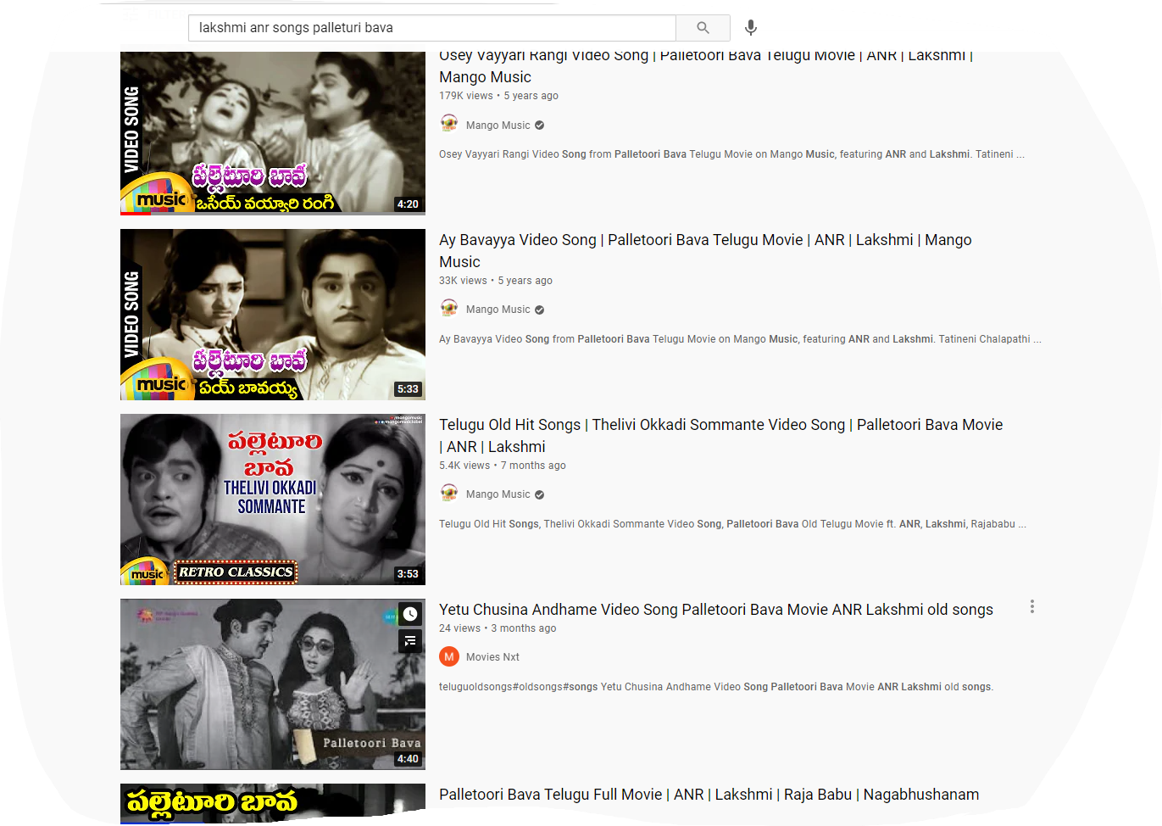Start a voice search using the microphone icon
1162x826 pixels.
point(750,27)
